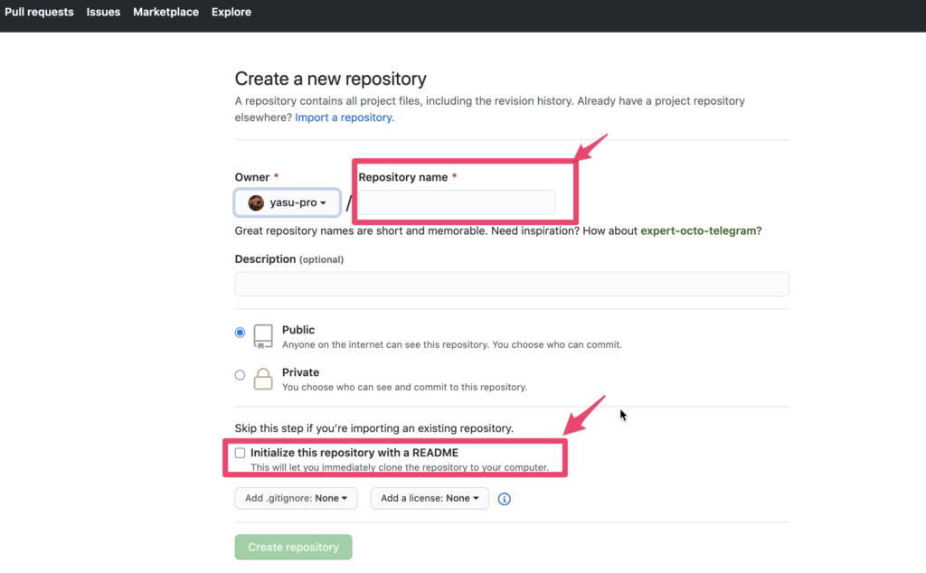Open Marketplace in top navigation

coord(166,12)
